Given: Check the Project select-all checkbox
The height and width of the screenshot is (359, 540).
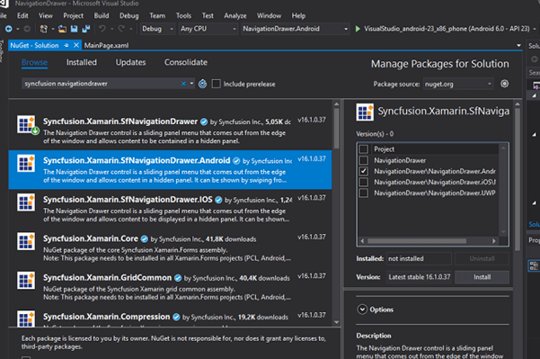Looking at the screenshot, I should [364, 149].
